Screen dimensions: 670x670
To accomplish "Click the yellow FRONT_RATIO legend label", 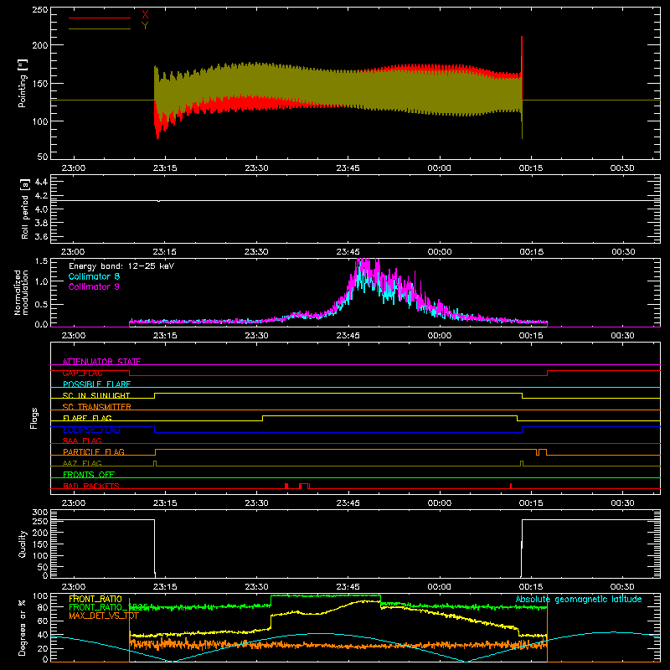I will 95,599.
